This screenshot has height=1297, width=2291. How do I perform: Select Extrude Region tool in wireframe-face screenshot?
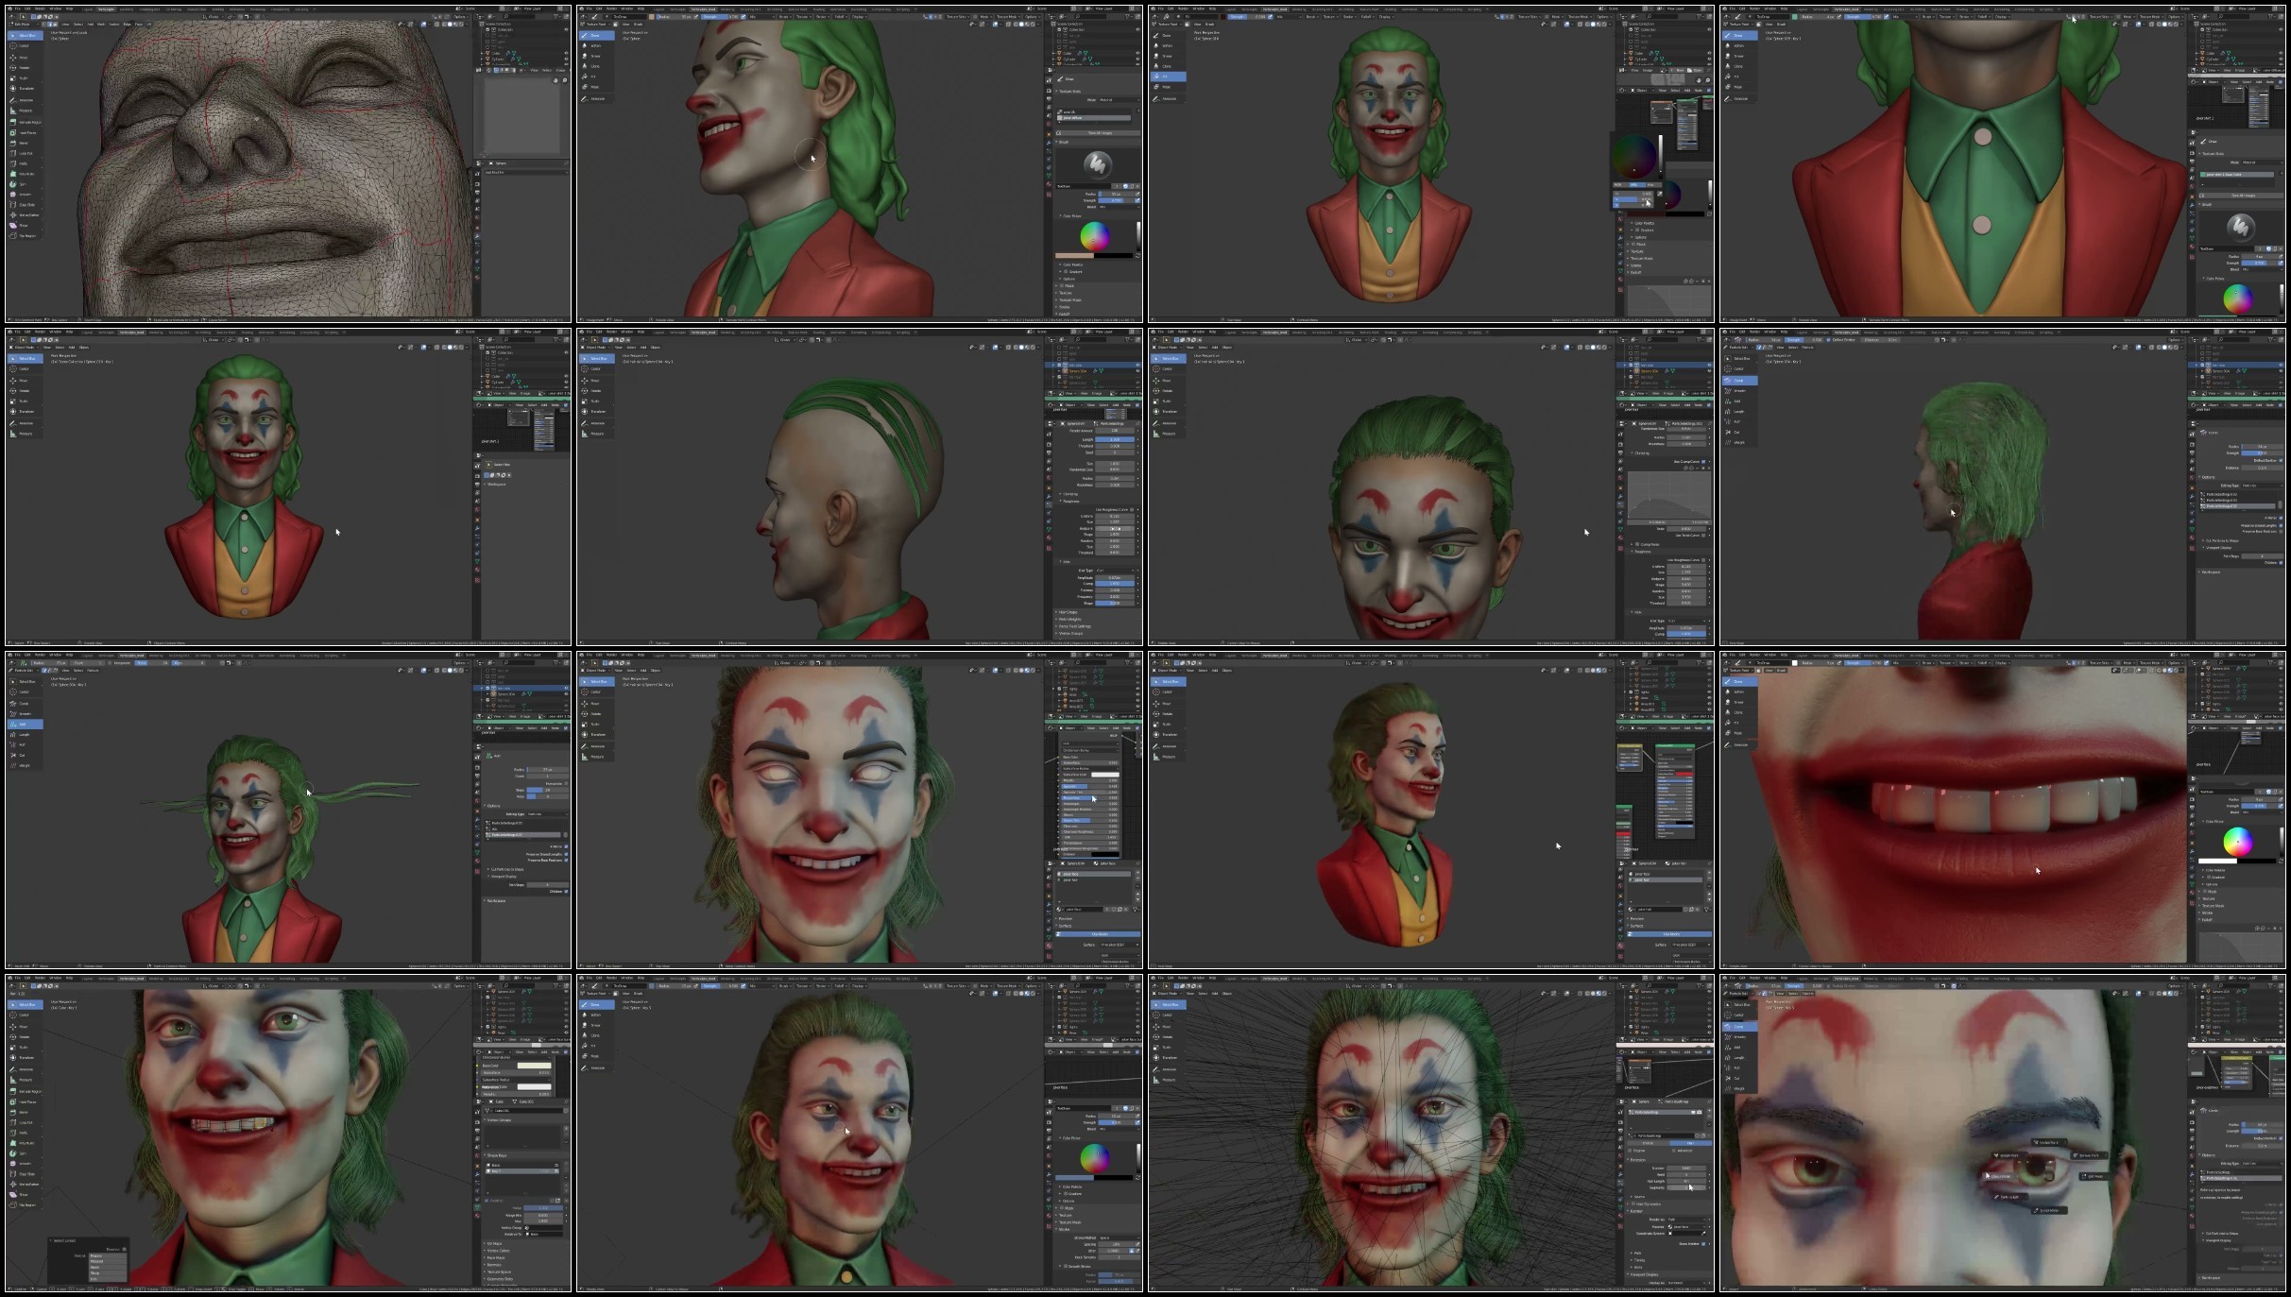click(x=25, y=122)
